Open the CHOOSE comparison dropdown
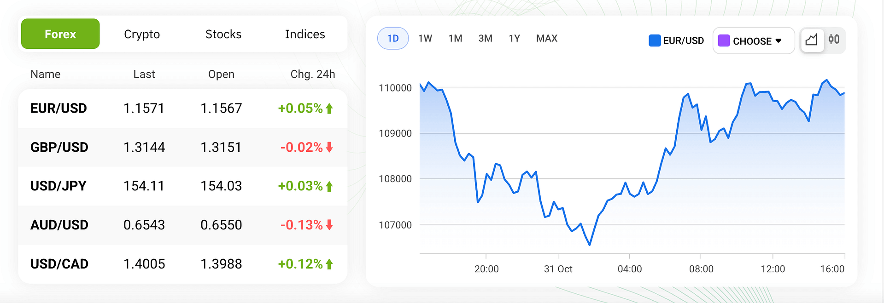Image resolution: width=884 pixels, height=303 pixels. coord(753,41)
